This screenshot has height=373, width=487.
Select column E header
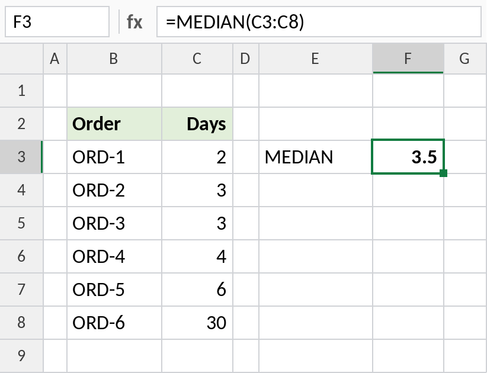coord(316,59)
